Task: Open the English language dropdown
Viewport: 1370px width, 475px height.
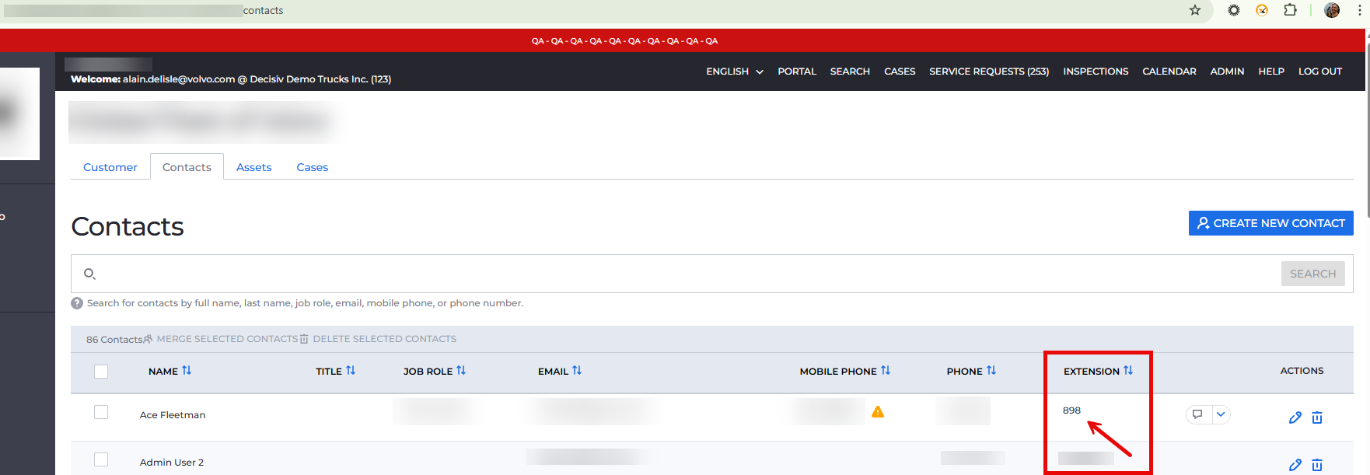Action: coord(734,72)
